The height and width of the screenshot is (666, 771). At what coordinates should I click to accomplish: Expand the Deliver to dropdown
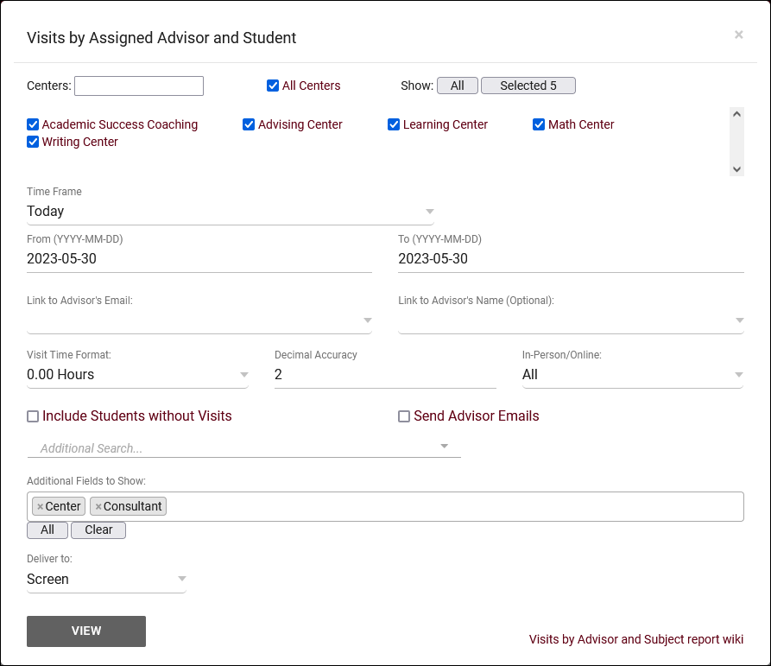[106, 580]
